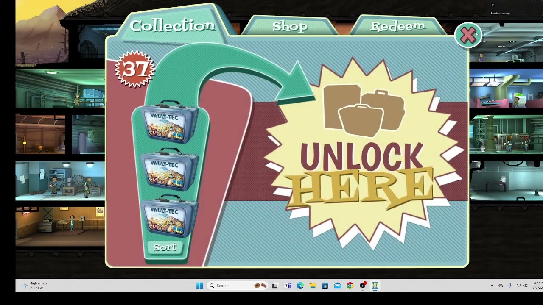
Task: Select the middle Vault-Tec lunchbox
Action: (x=170, y=169)
